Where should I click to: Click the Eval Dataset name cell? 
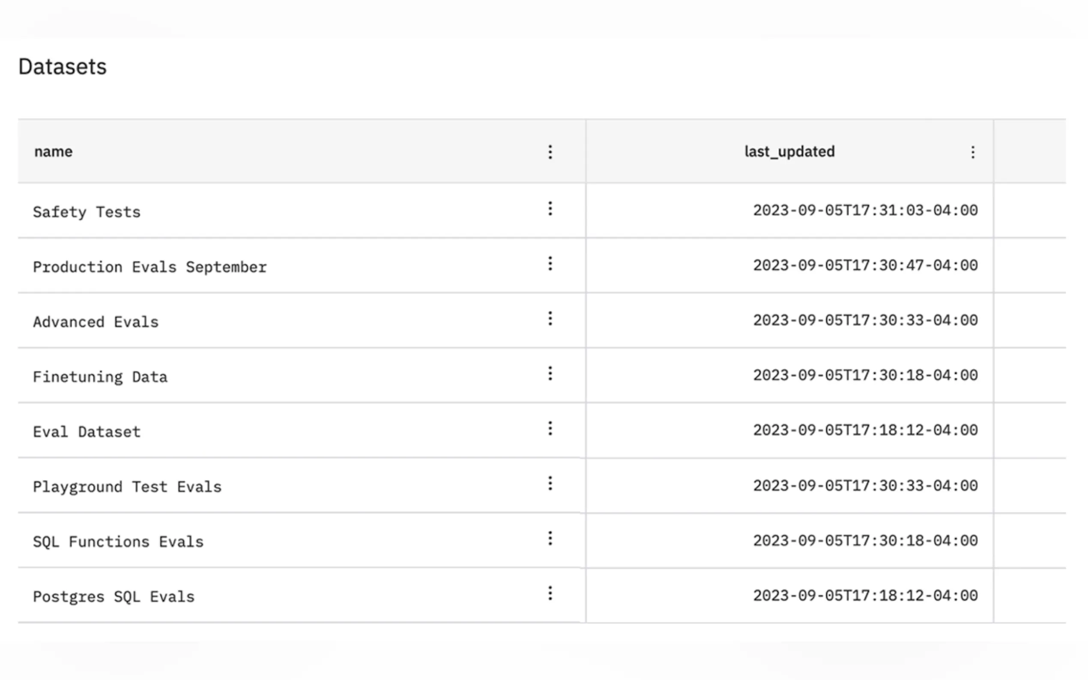click(x=87, y=432)
